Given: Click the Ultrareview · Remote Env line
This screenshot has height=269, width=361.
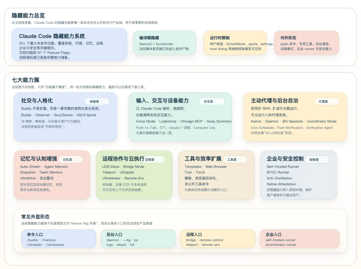Looking at the screenshot, I should point(123,178).
